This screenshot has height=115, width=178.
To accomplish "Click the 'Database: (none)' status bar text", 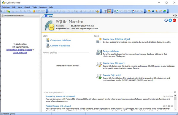I will point(8,114).
